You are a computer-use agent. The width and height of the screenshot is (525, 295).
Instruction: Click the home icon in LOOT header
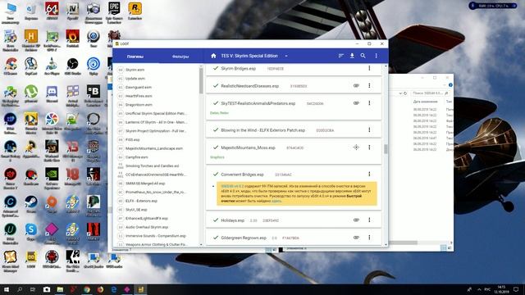213,56
